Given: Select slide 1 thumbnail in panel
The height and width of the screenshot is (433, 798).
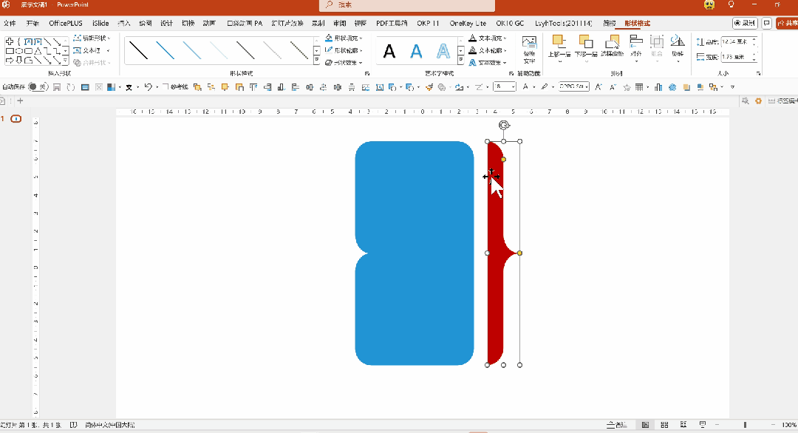Looking at the screenshot, I should [16, 119].
